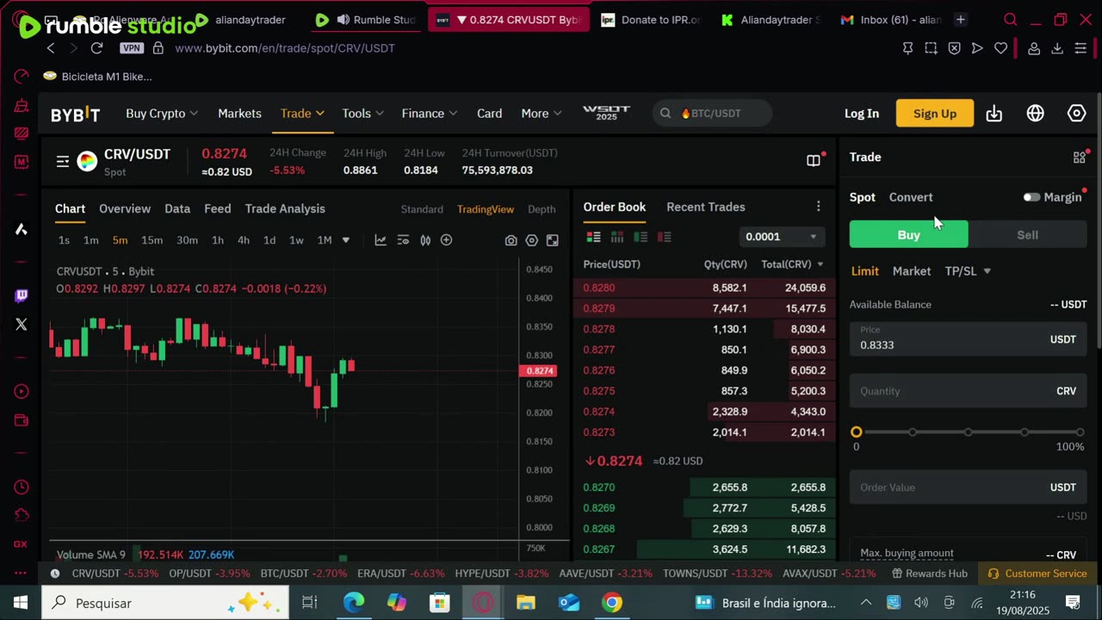
Task: Expand the Buy Crypto menu
Action: (162, 114)
